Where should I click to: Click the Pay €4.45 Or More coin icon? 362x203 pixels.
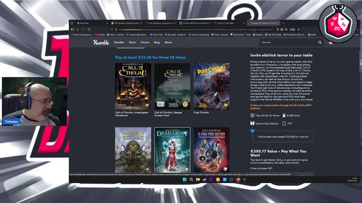point(252,115)
